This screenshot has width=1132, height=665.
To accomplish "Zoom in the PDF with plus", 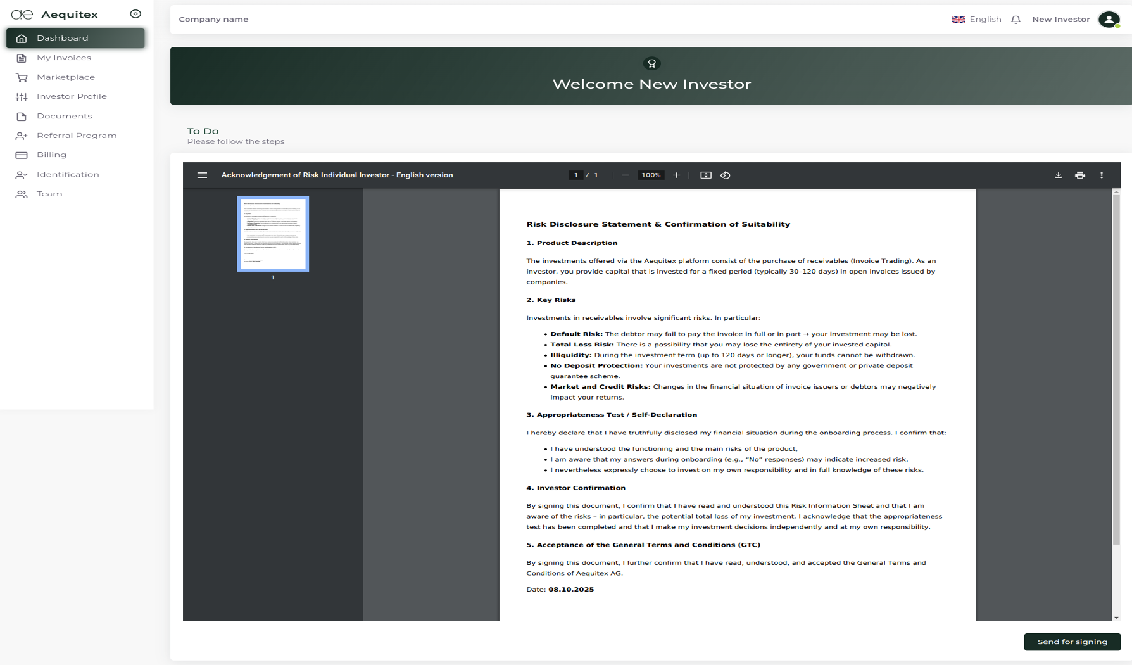I will pos(676,175).
